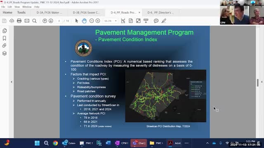Open Windows taskbar Search
Image resolution: width=264 pixels, height=148 pixels.
46,143
